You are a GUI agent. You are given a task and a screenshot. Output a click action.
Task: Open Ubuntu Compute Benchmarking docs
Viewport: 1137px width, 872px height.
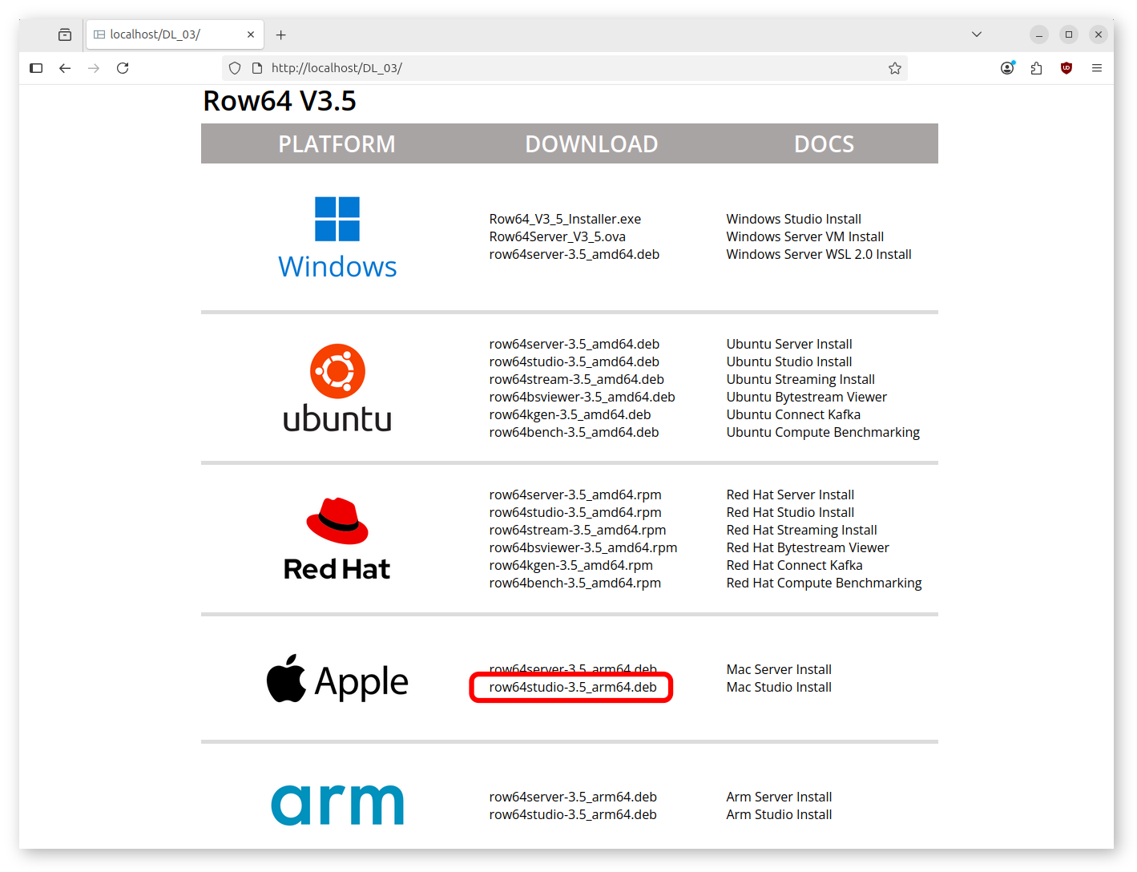822,432
